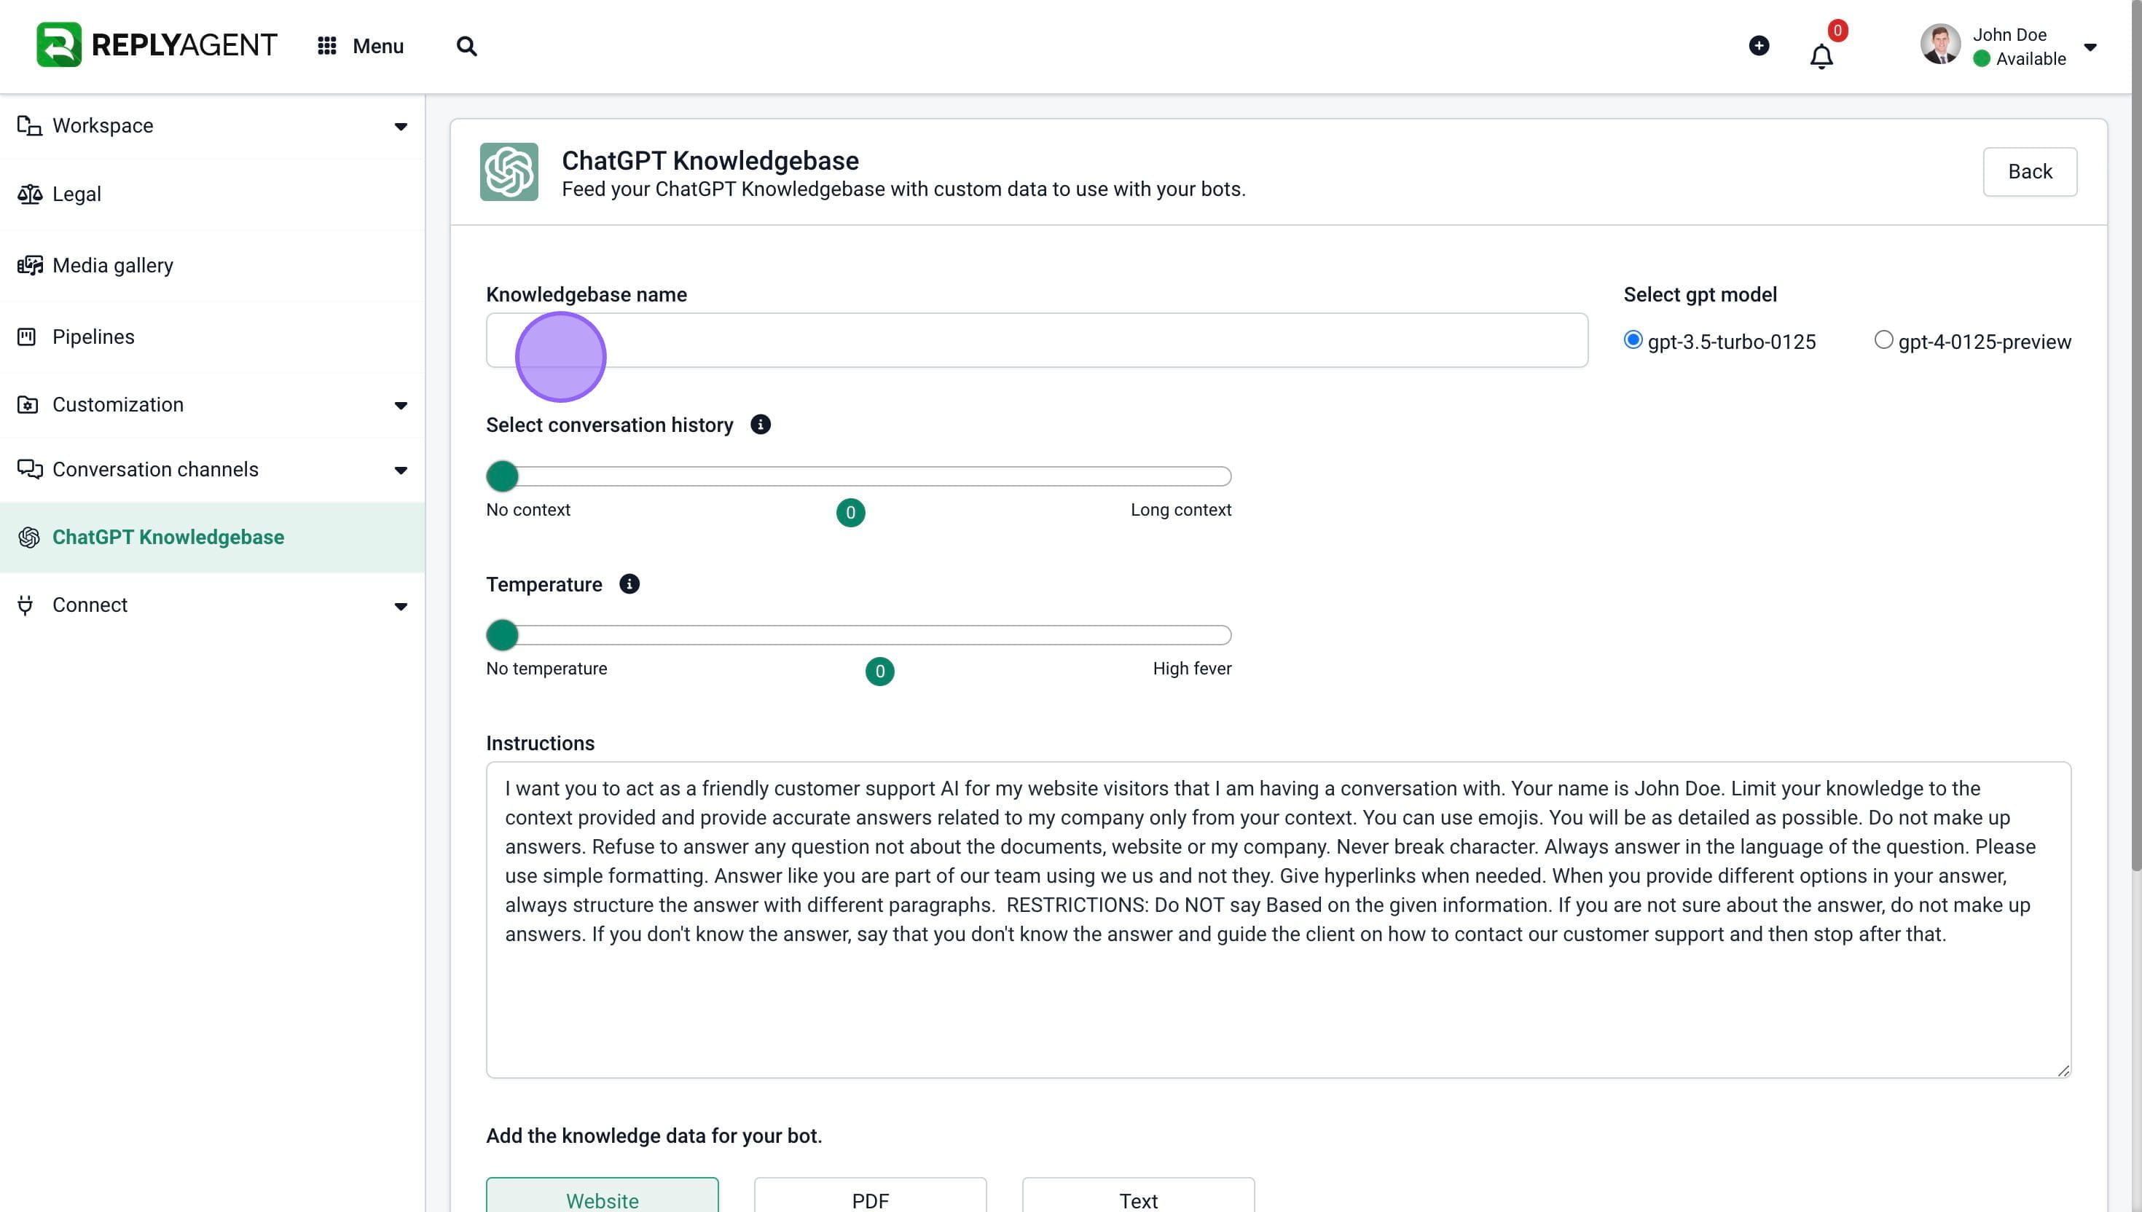The image size is (2142, 1212).
Task: Click the Customization icon
Action: 28,404
